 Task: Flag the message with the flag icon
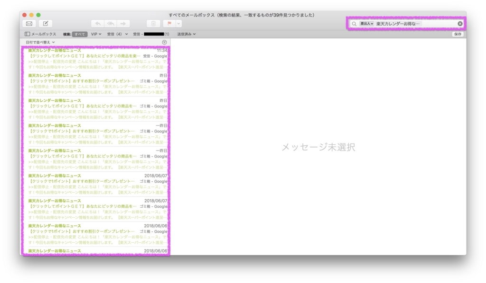169,24
